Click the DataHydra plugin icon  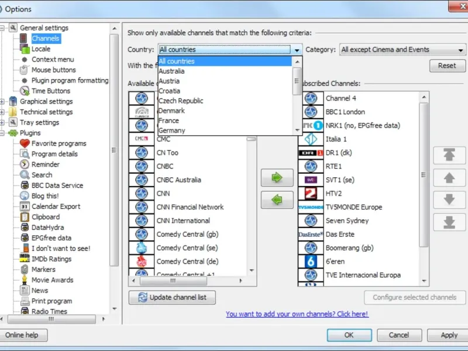click(x=25, y=228)
